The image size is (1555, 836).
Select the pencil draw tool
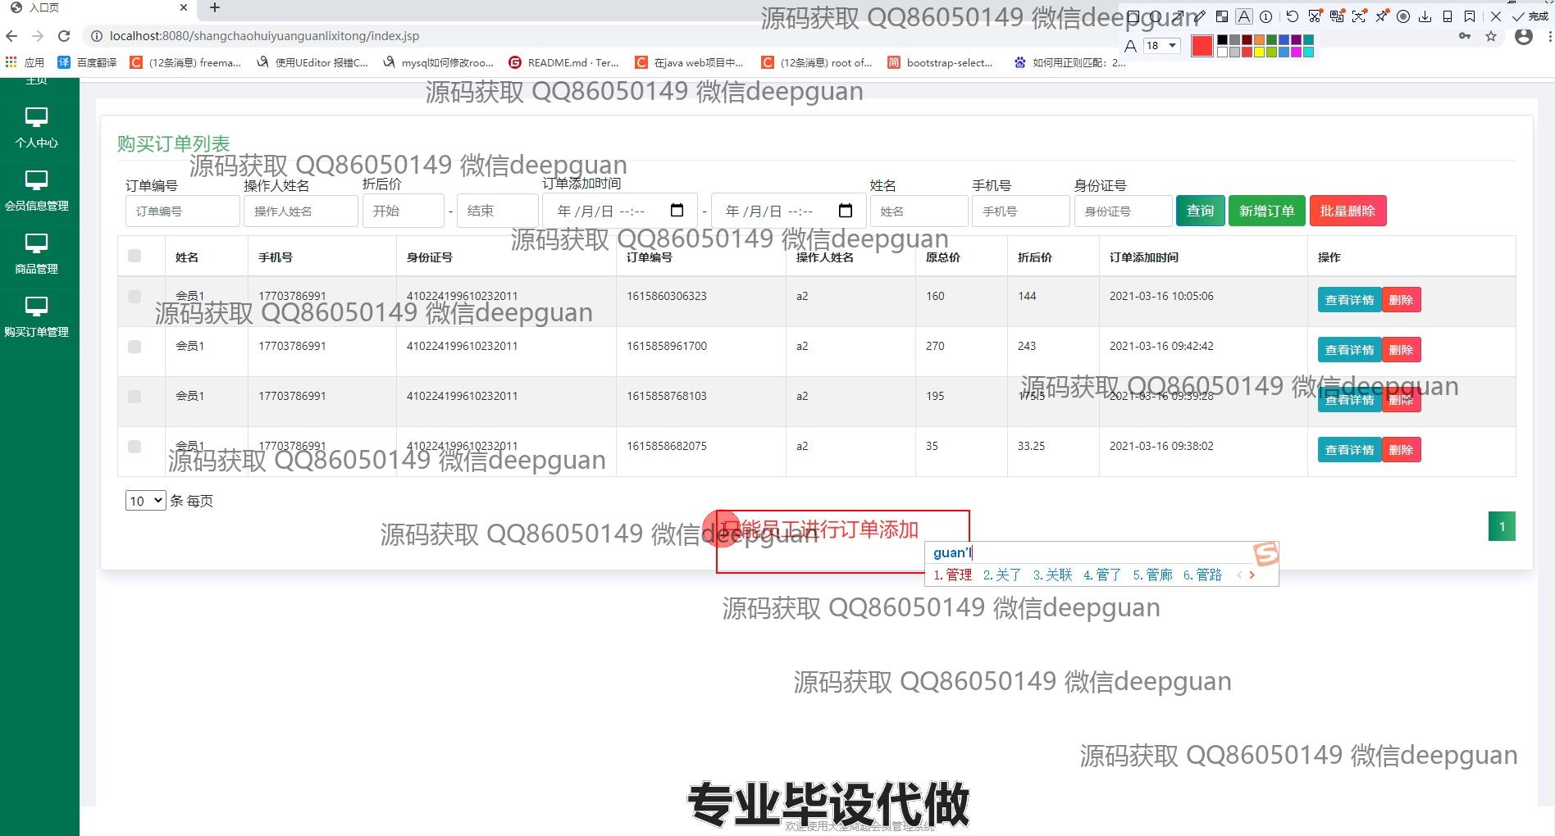tap(1199, 16)
